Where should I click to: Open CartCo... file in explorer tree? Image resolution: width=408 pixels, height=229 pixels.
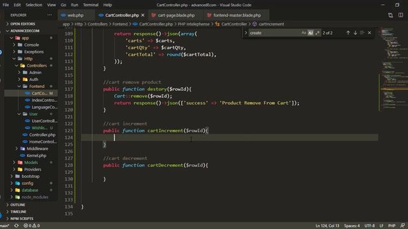click(x=31, y=94)
